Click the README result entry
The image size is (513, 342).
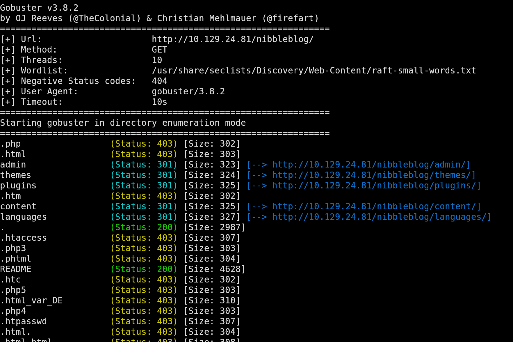click(x=16, y=269)
